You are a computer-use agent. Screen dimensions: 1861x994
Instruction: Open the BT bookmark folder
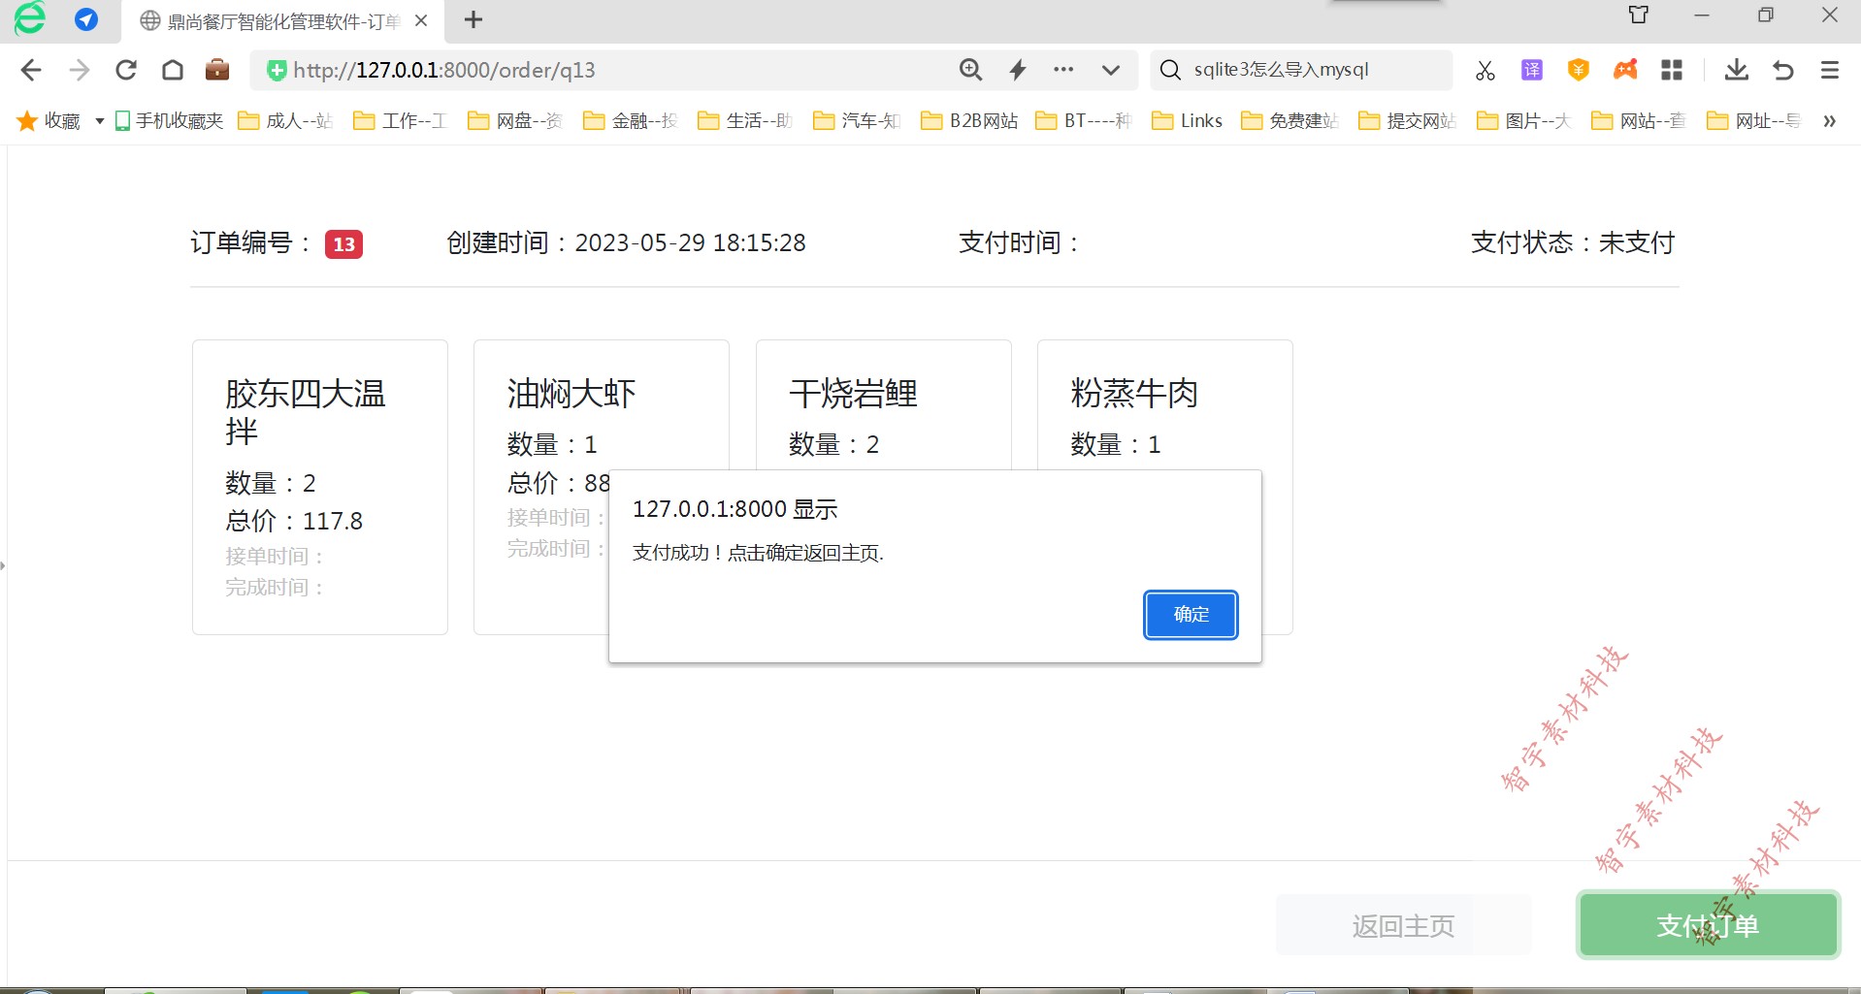click(1084, 120)
